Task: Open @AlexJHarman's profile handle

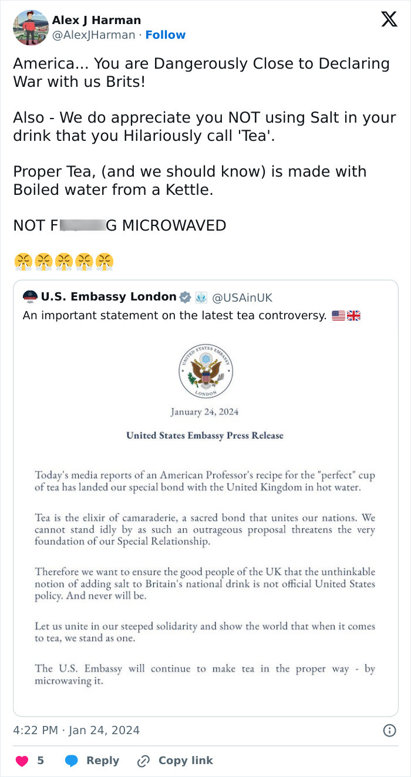Action: point(93,35)
